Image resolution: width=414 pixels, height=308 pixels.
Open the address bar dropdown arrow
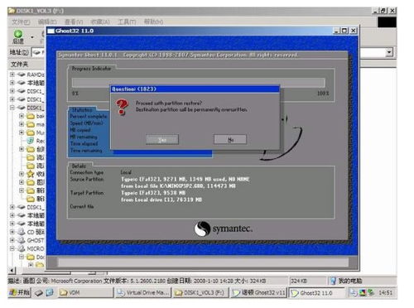pyautogui.click(x=389, y=52)
